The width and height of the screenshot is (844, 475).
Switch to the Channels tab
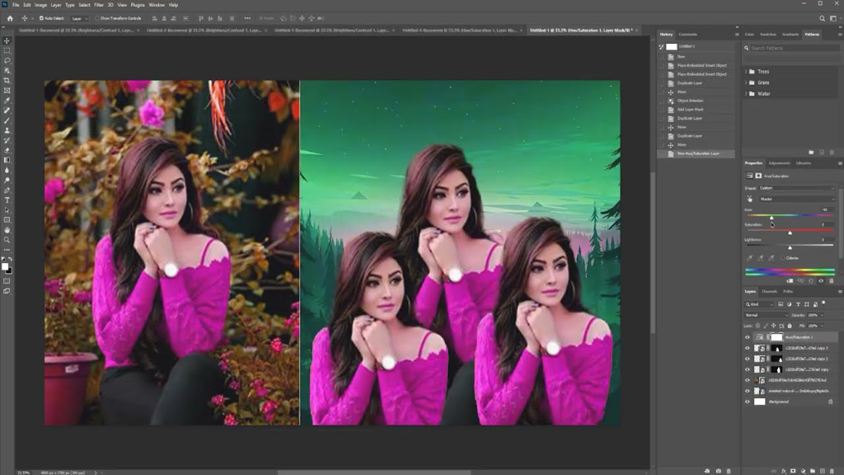[x=770, y=291]
